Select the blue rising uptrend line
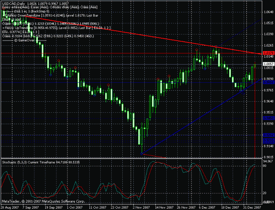275x210 pixels. (x=202, y=116)
